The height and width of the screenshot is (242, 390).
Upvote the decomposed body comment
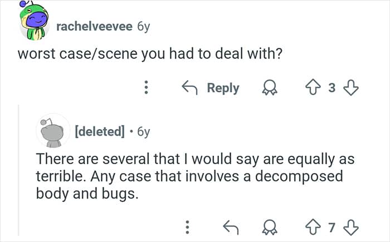(x=315, y=226)
